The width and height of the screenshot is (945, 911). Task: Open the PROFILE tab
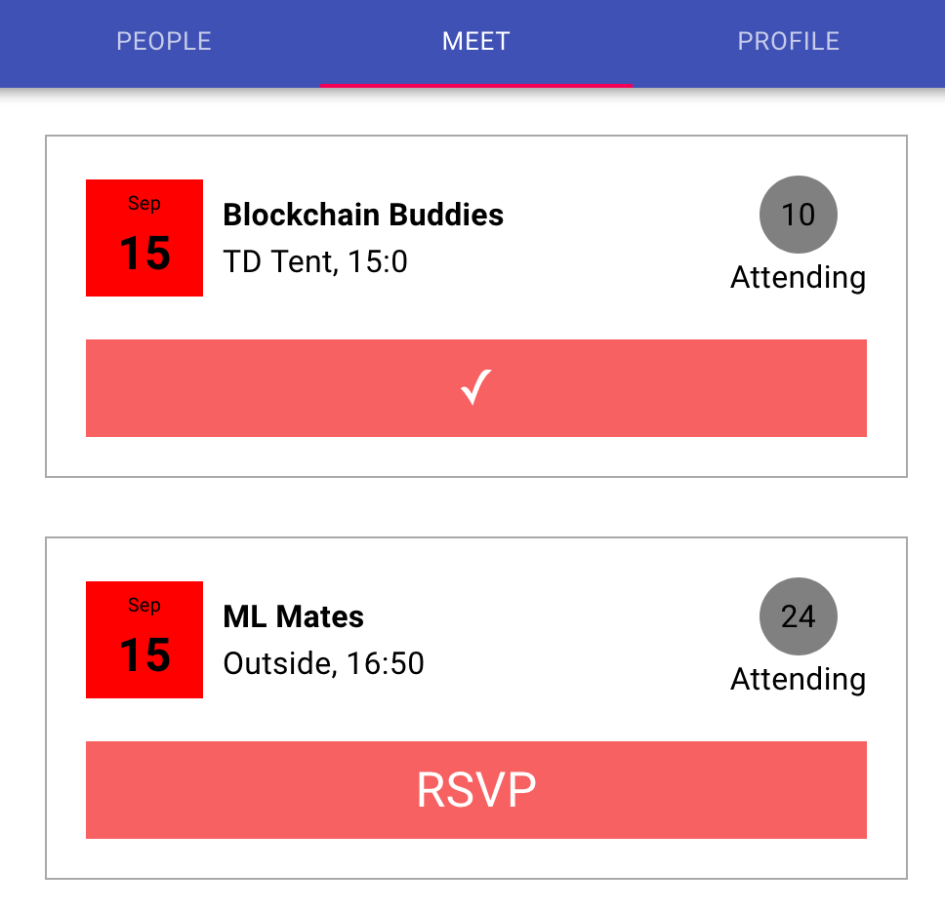(788, 42)
